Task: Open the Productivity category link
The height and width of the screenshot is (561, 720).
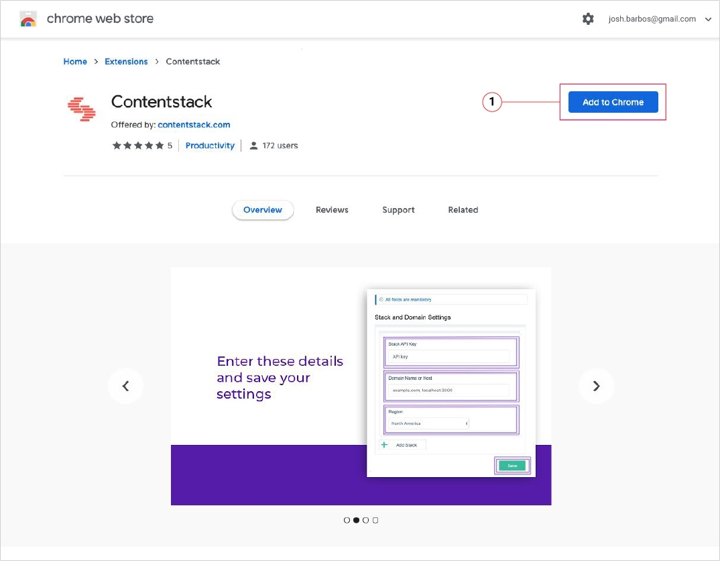Action: [210, 146]
